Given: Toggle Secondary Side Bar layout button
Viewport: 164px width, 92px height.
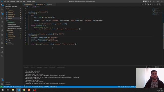Looking at the screenshot, I should coord(148,1).
